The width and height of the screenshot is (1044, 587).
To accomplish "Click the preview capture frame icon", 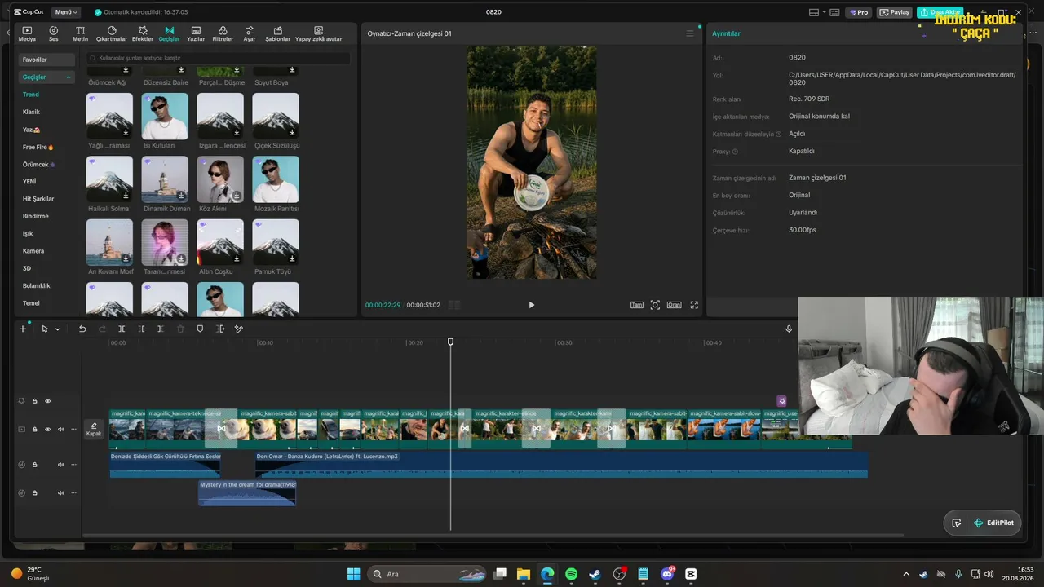I will [655, 305].
